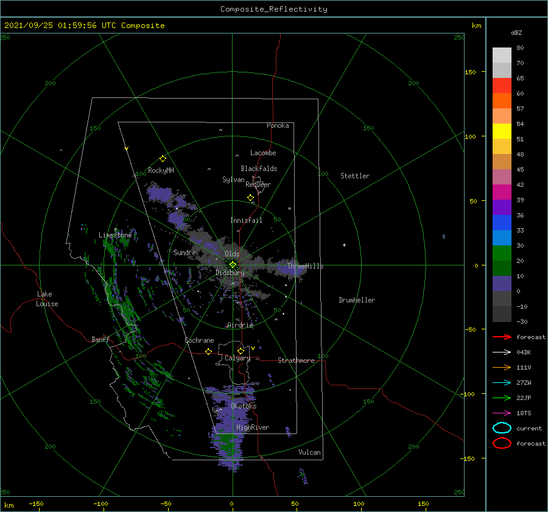
Task: Click the red 'forecast' ellipse legend icon
Action: [x=502, y=443]
